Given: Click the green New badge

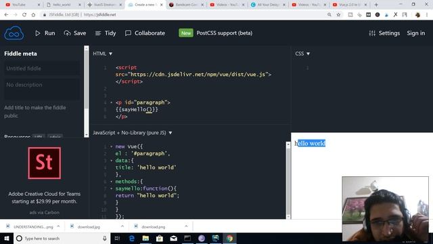Looking at the screenshot, I should pos(186,33).
